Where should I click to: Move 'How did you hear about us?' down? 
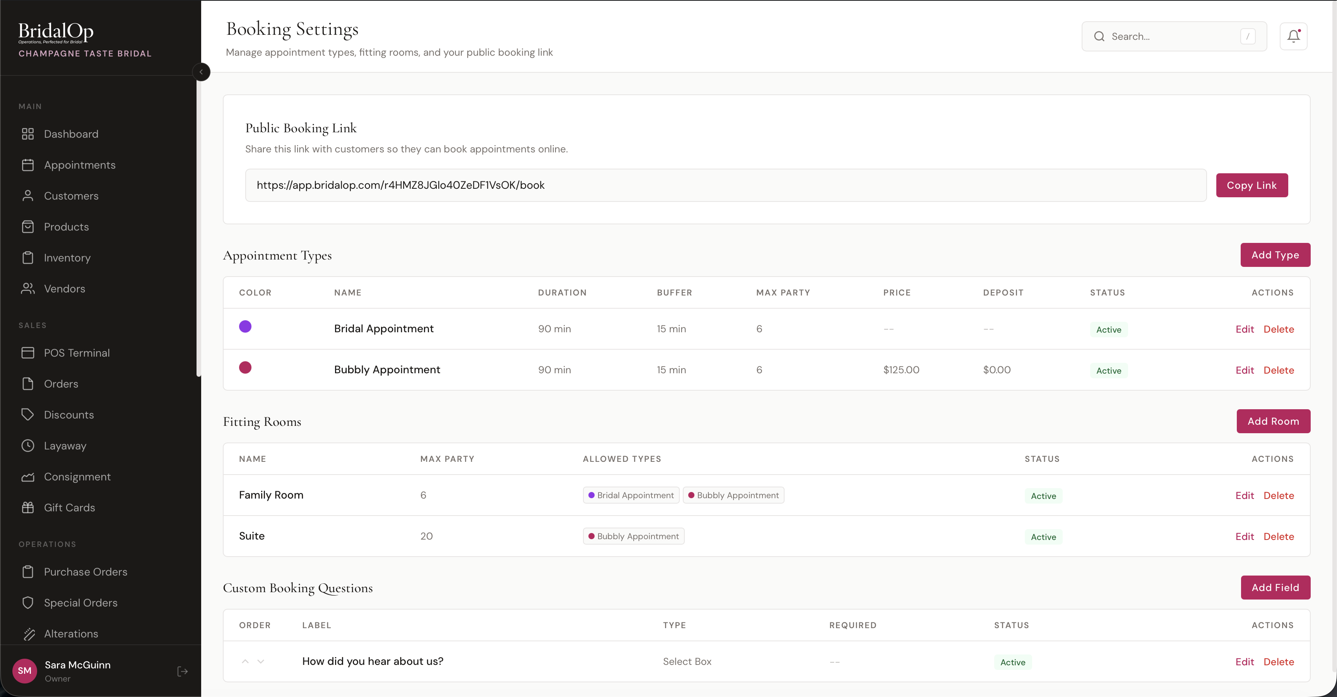[261, 661]
